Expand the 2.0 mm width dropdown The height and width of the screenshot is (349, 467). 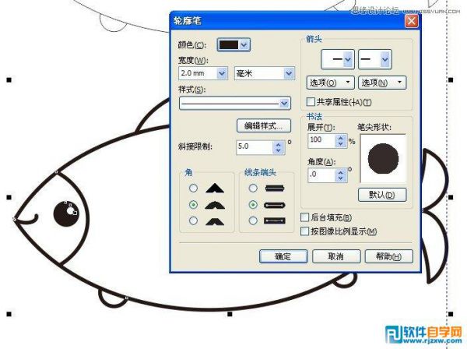(x=222, y=73)
